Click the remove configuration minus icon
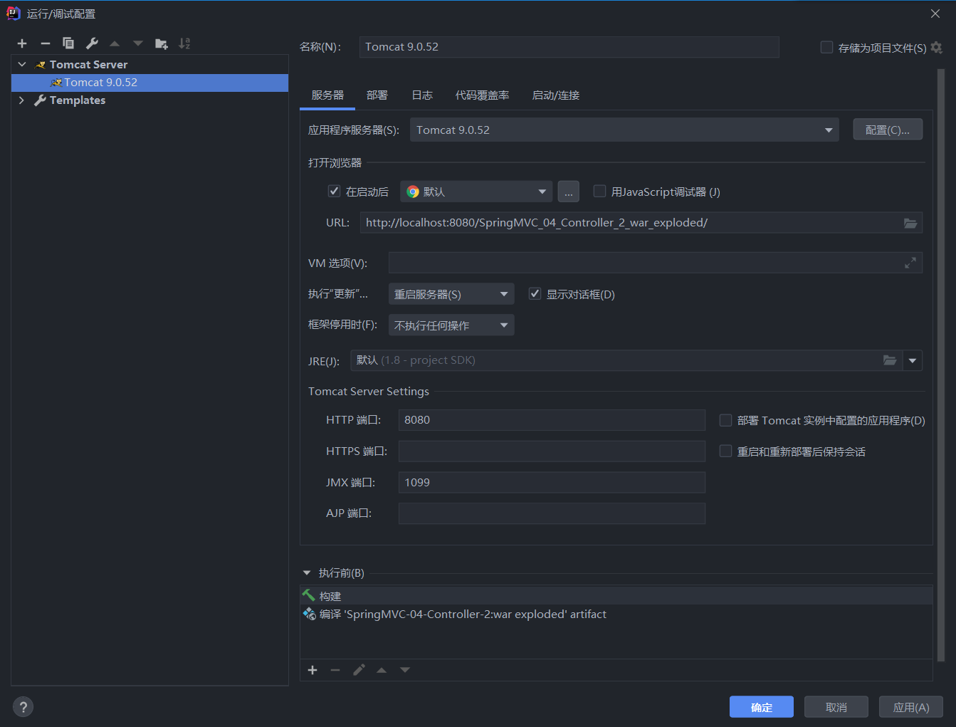 (x=44, y=43)
